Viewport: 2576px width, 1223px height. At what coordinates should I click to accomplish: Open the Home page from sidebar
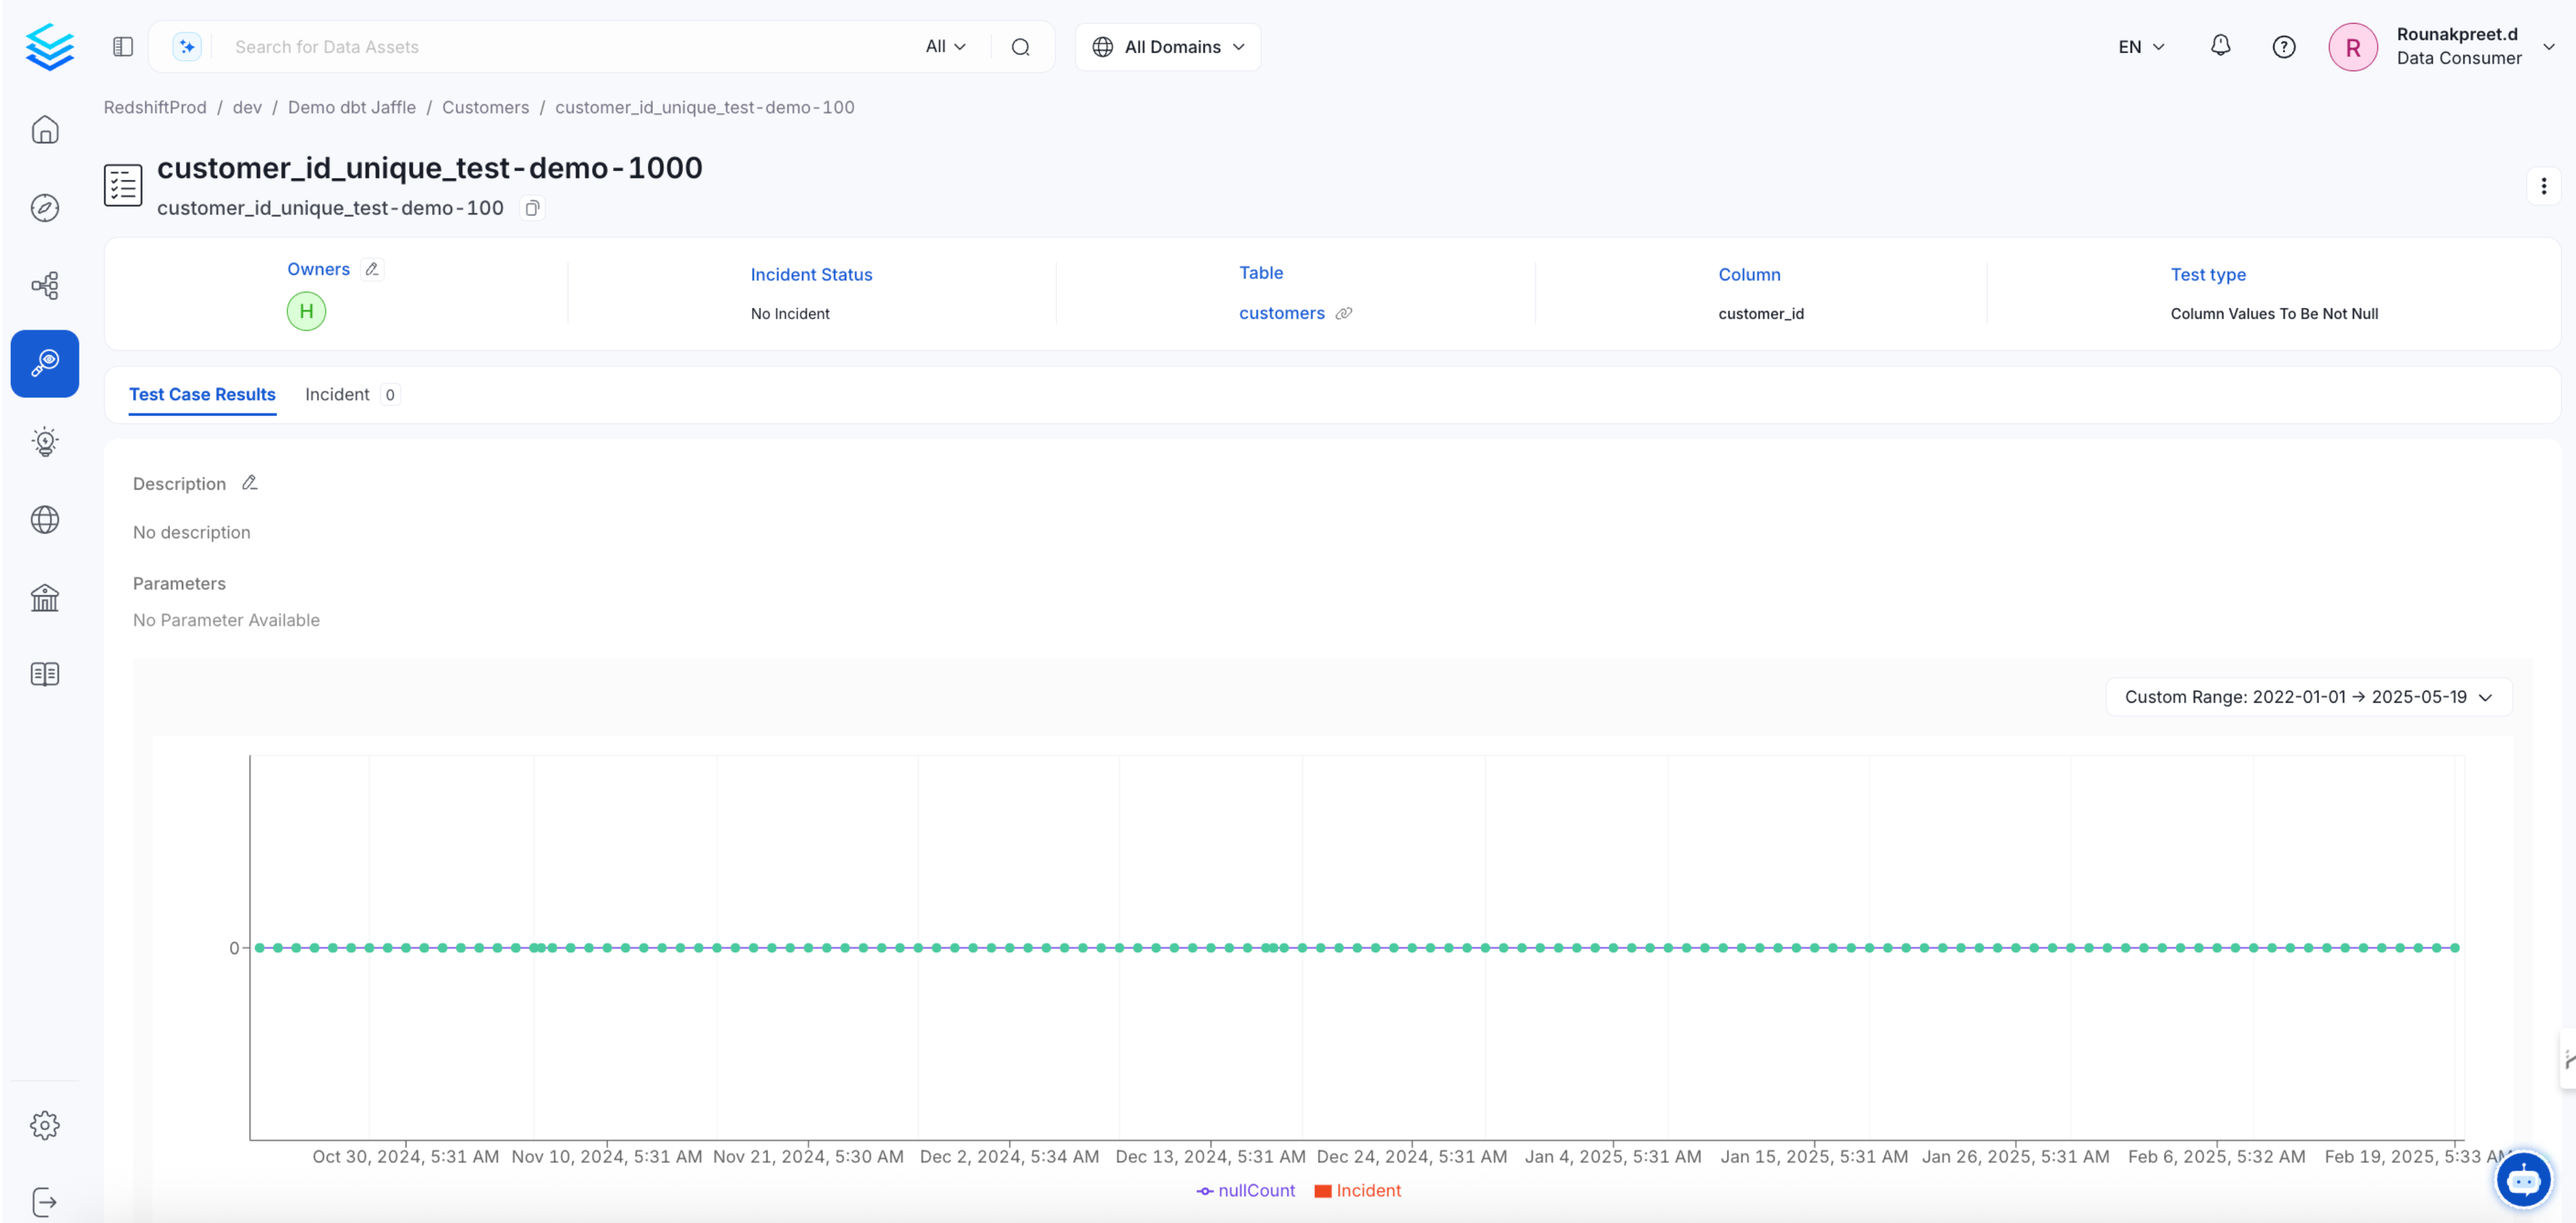click(x=45, y=129)
